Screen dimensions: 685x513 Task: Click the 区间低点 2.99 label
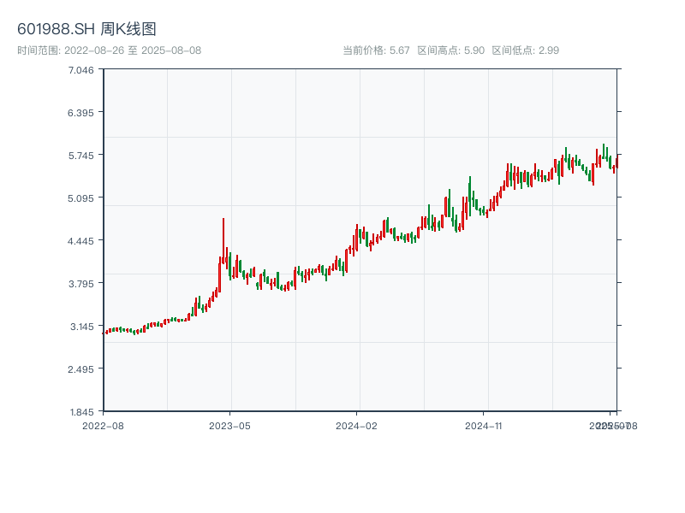tap(525, 50)
